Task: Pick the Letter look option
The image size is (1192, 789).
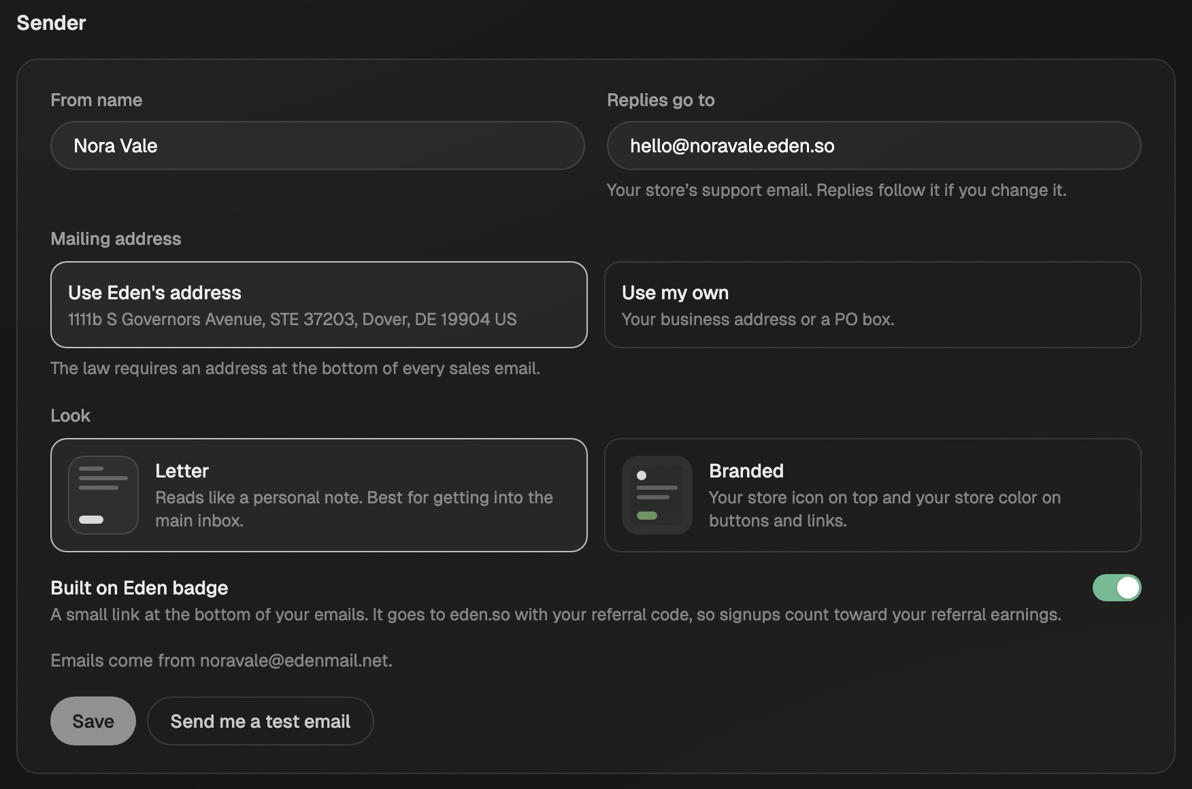Action: tap(319, 495)
